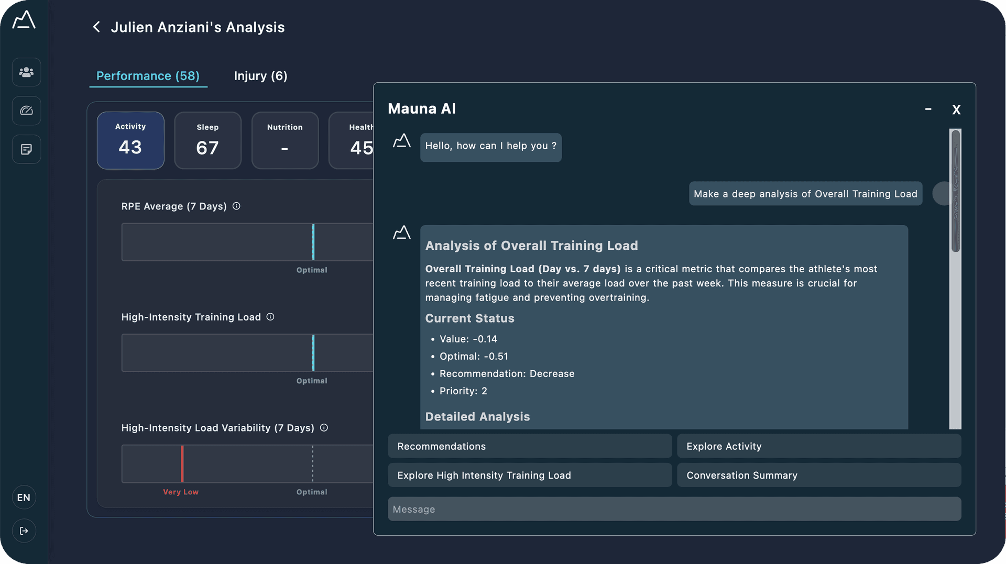The width and height of the screenshot is (1006, 564).
Task: Click the red Very Low marker on variability bar
Action: (182, 464)
